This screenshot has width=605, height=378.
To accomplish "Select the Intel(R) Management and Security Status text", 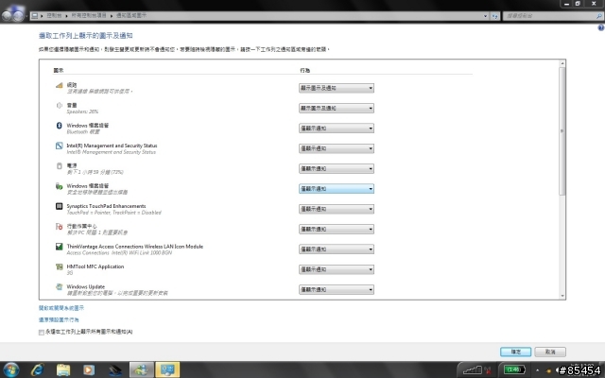I will (x=112, y=146).
